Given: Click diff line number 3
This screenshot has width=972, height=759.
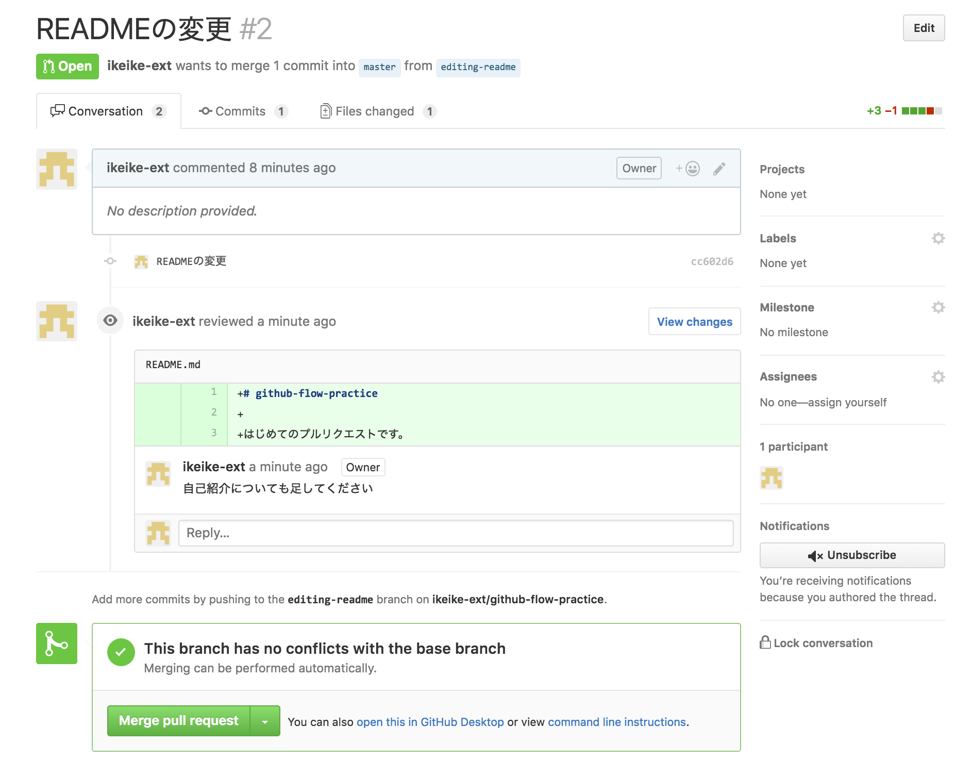Looking at the screenshot, I should tap(214, 433).
